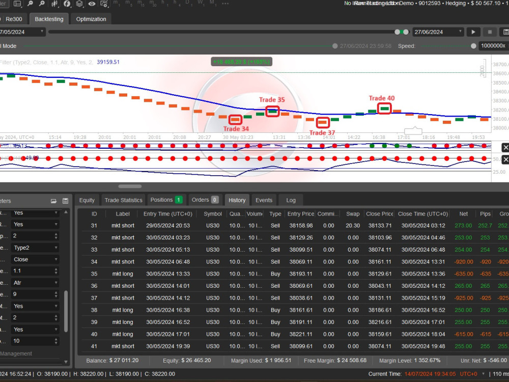Select the D1 timeframe
This screenshot has width=509, height=382.
click(188, 3)
